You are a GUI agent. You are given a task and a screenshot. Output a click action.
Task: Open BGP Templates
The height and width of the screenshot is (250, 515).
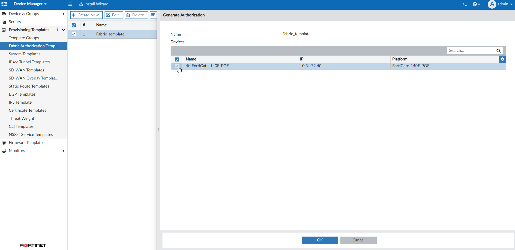coord(22,94)
